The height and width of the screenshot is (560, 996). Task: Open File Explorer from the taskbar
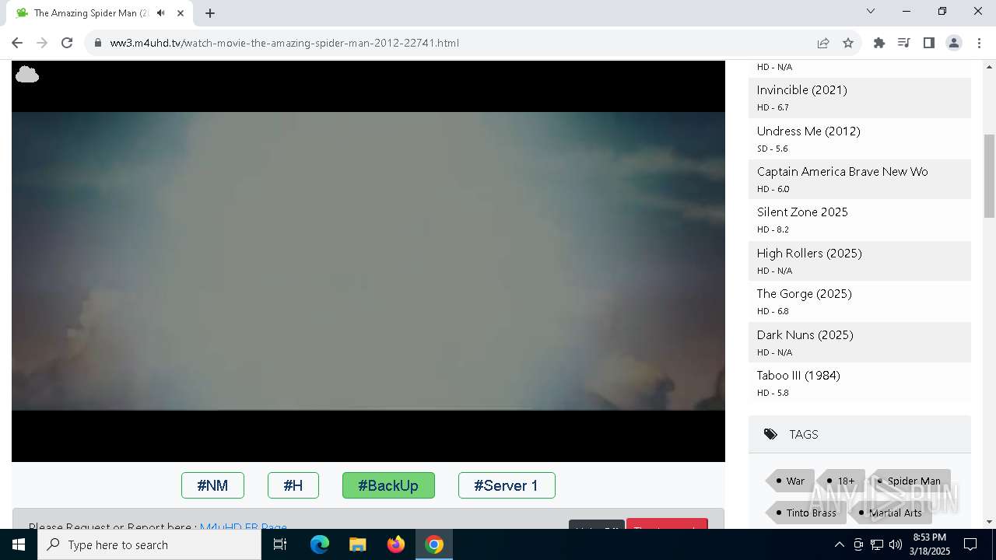point(358,544)
